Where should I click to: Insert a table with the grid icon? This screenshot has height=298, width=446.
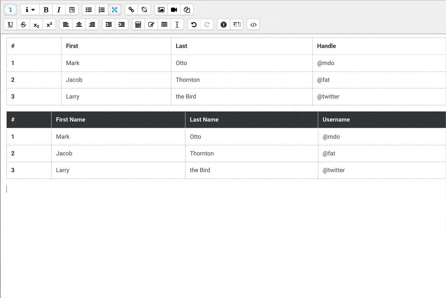[164, 25]
